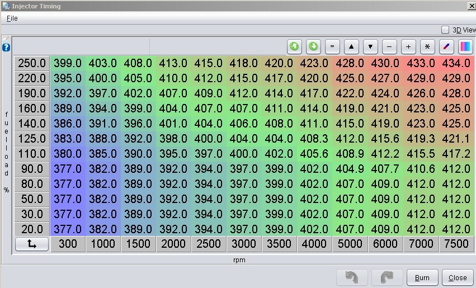Click the Injector Timing window title icon
This screenshot has height=288, width=476.
tap(6, 6)
